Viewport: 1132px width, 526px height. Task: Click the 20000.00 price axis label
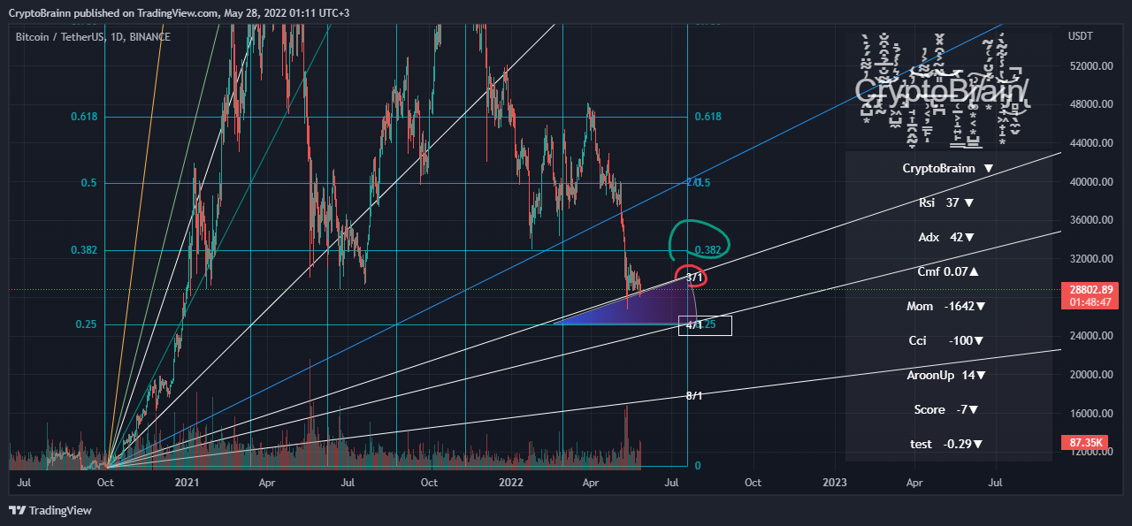point(1090,375)
